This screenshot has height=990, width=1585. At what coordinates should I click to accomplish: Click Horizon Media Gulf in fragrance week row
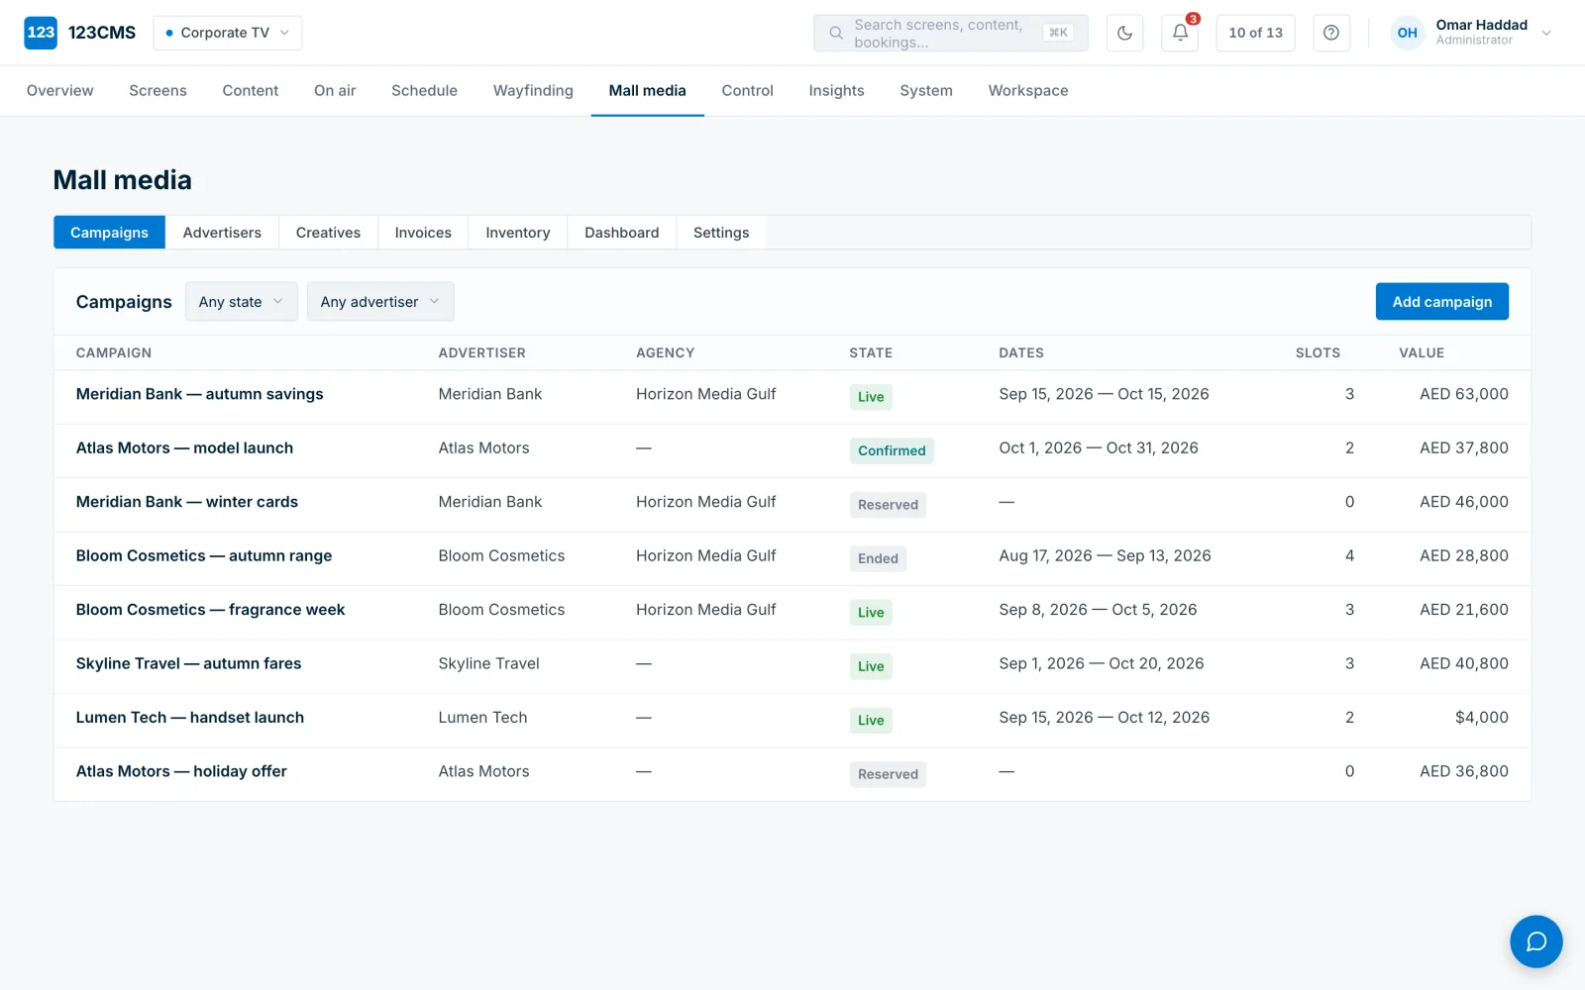(x=705, y=610)
